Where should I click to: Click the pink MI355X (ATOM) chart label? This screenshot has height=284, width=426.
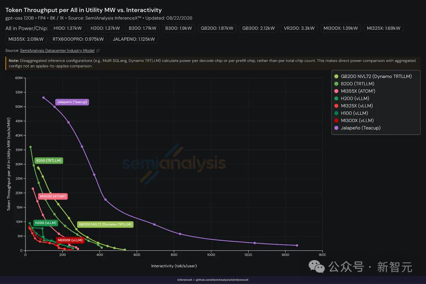53,196
